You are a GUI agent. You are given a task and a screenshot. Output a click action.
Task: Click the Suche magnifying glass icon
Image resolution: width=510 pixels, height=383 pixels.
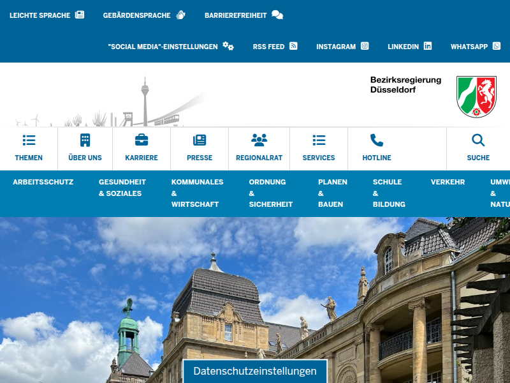click(x=478, y=140)
